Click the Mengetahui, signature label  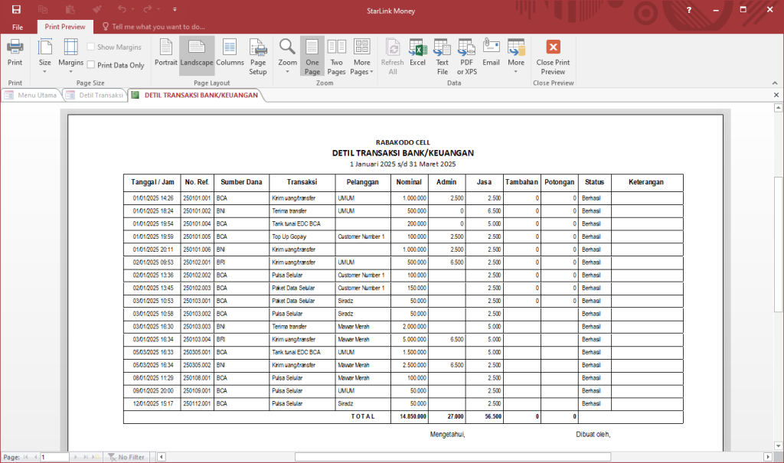447,435
